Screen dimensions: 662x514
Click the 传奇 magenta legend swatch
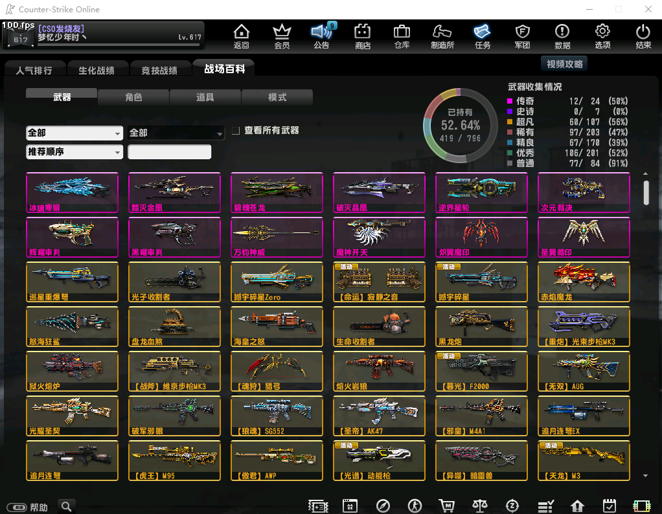click(510, 101)
